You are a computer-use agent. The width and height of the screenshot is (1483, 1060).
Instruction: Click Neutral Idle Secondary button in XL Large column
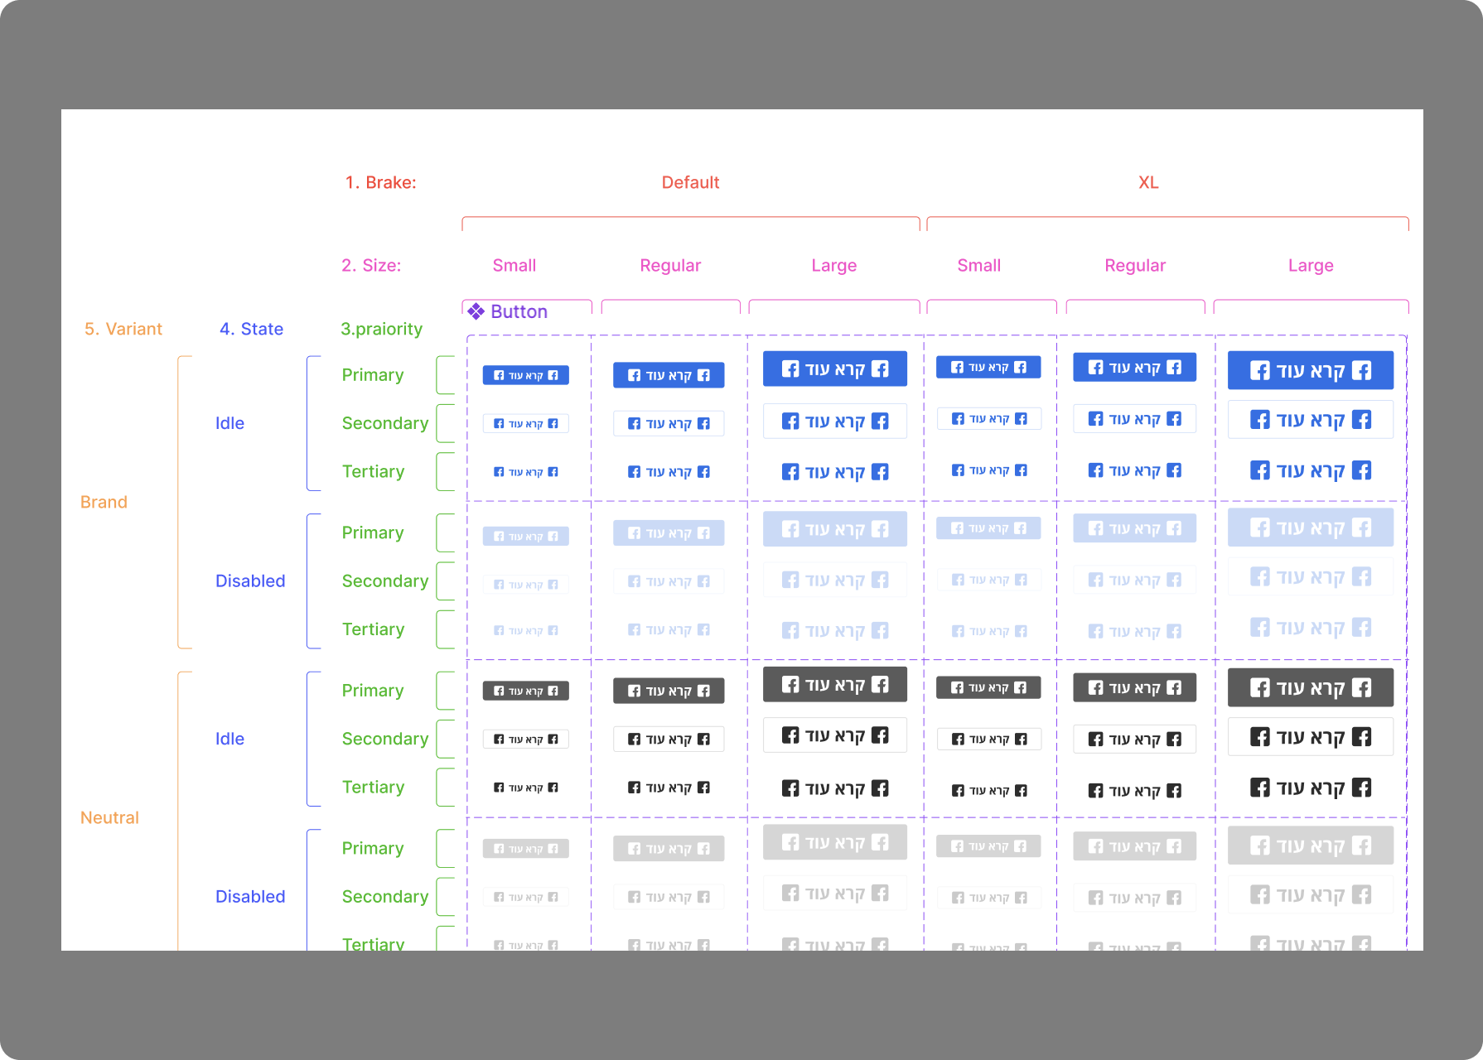1310,737
